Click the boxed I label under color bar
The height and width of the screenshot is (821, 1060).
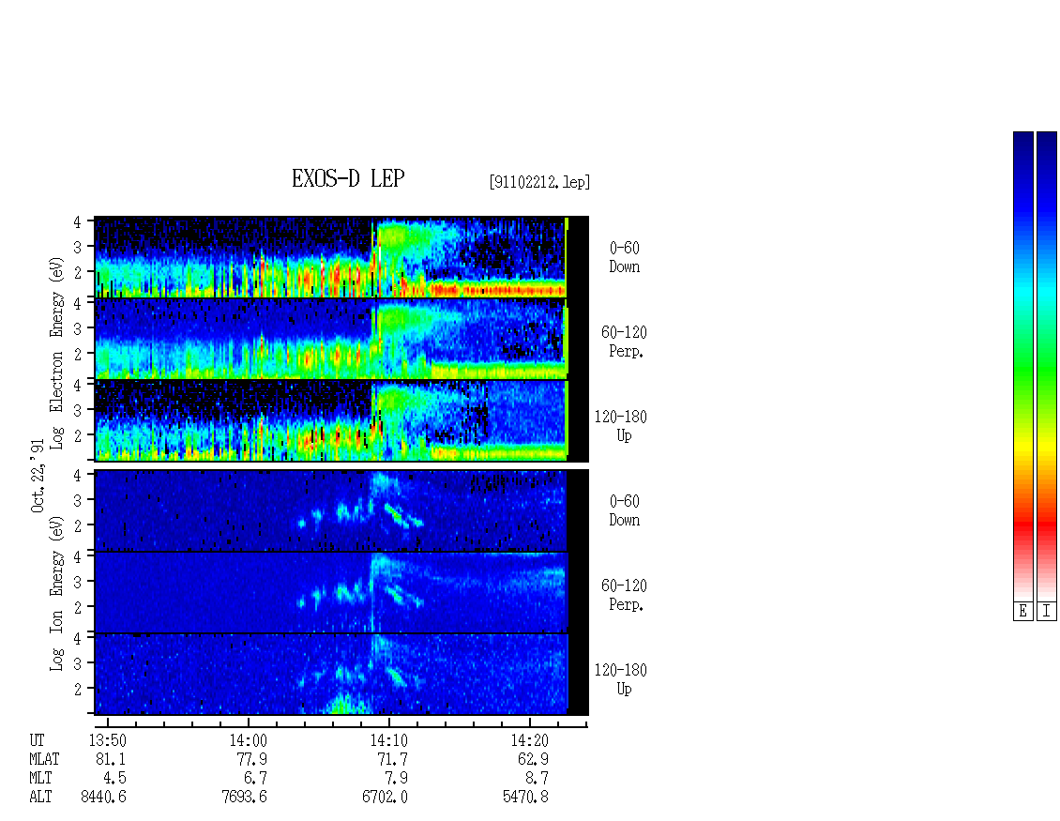(x=1047, y=612)
